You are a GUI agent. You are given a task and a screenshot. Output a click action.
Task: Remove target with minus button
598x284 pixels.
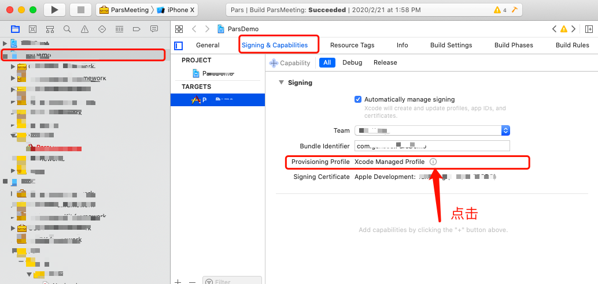(192, 282)
